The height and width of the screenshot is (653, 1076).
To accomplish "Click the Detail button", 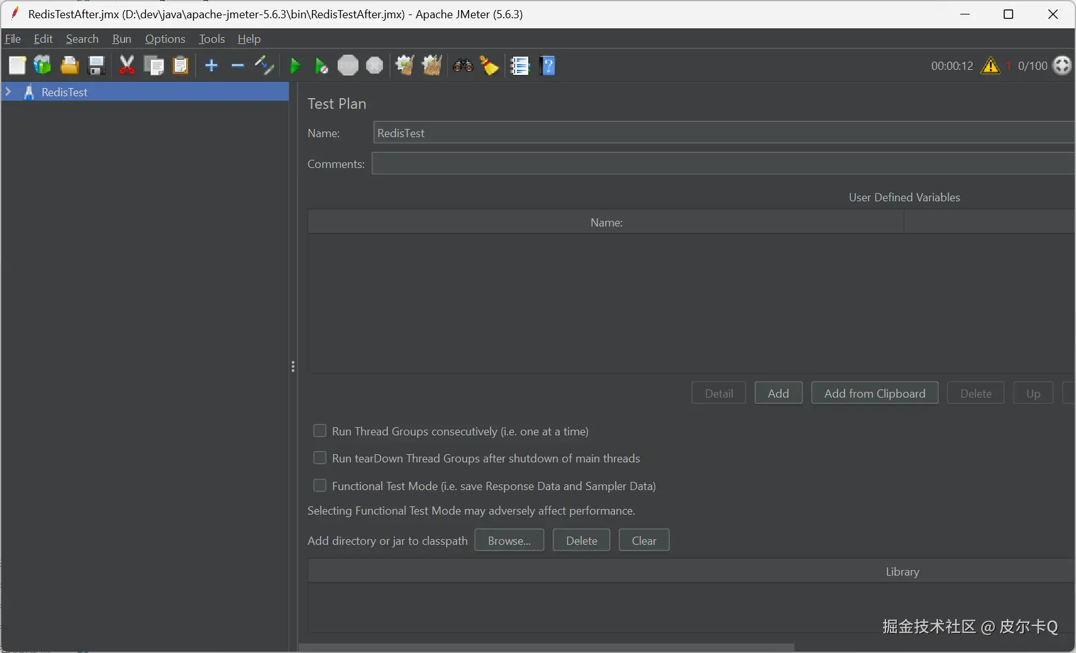I will [719, 393].
